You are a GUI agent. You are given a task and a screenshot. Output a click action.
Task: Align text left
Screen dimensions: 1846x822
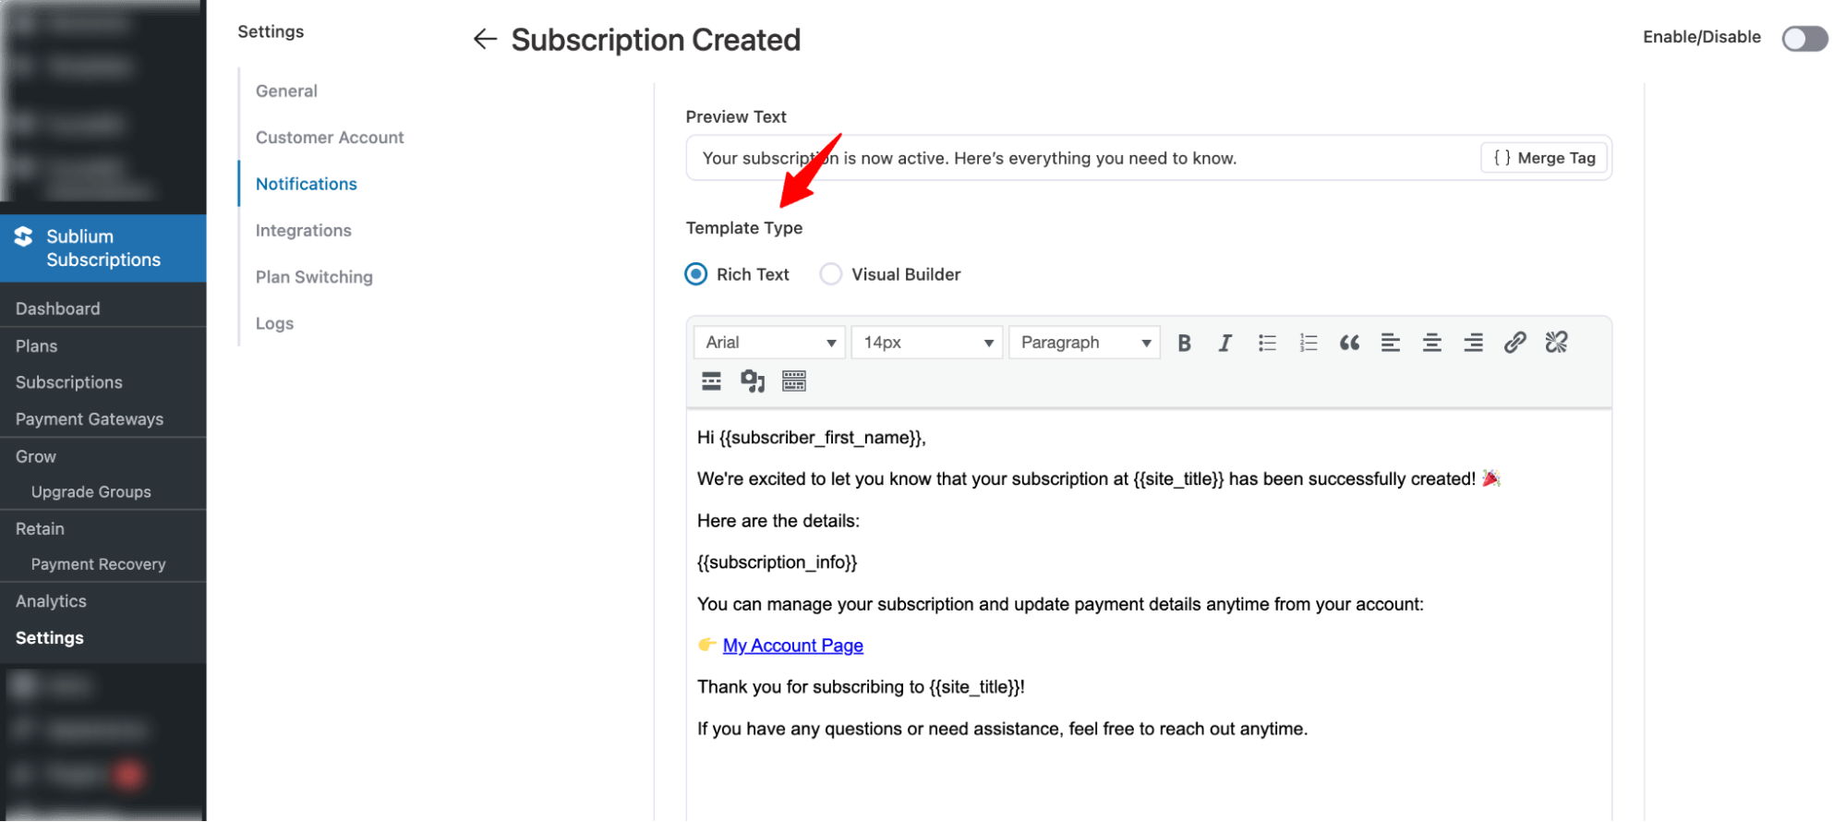tap(1390, 343)
